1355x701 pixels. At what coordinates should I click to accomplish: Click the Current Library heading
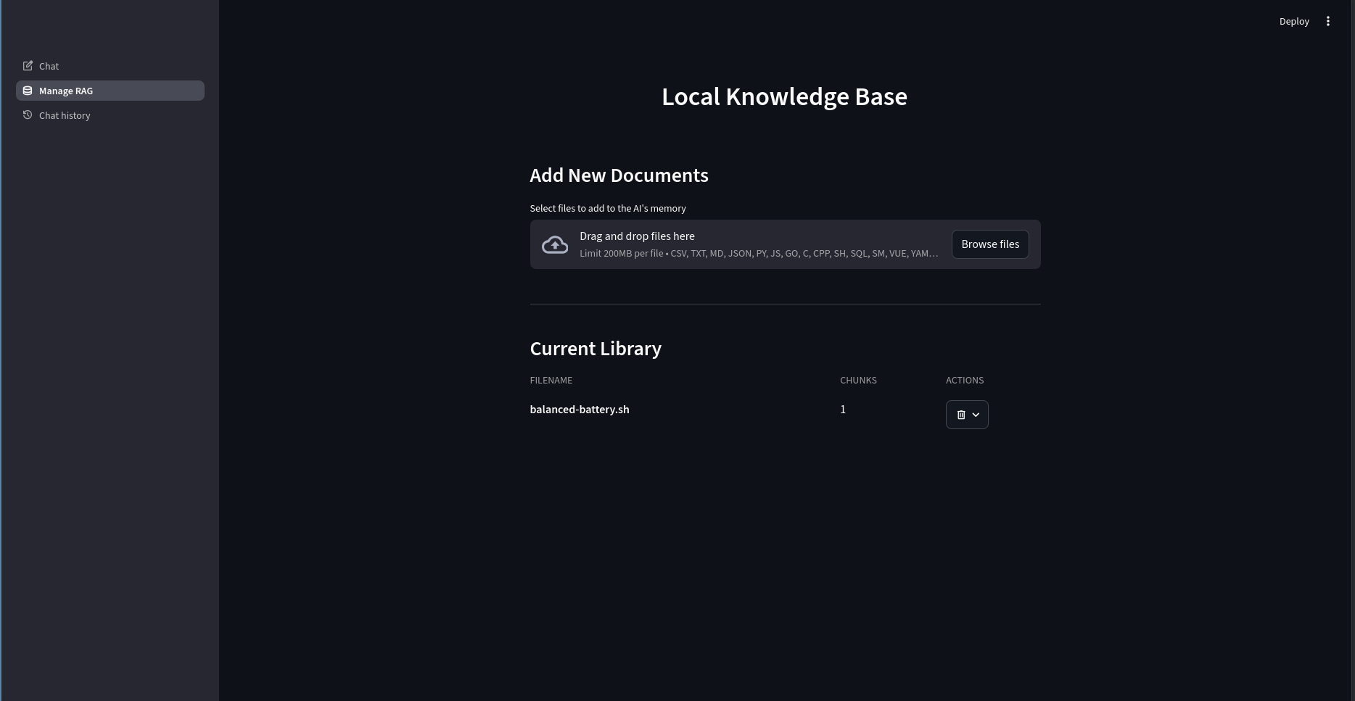(596, 349)
